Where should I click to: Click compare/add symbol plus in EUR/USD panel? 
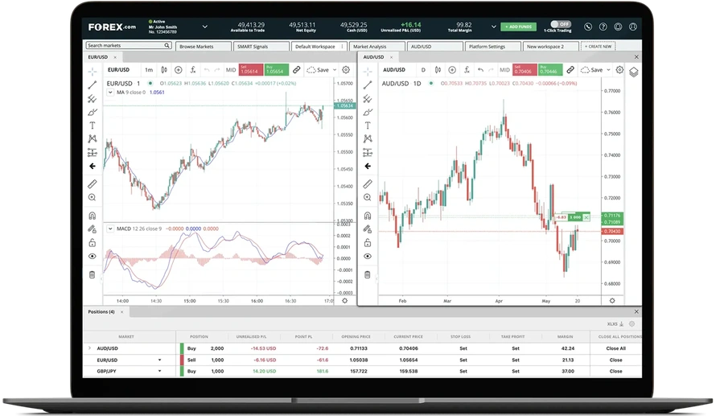coord(179,70)
